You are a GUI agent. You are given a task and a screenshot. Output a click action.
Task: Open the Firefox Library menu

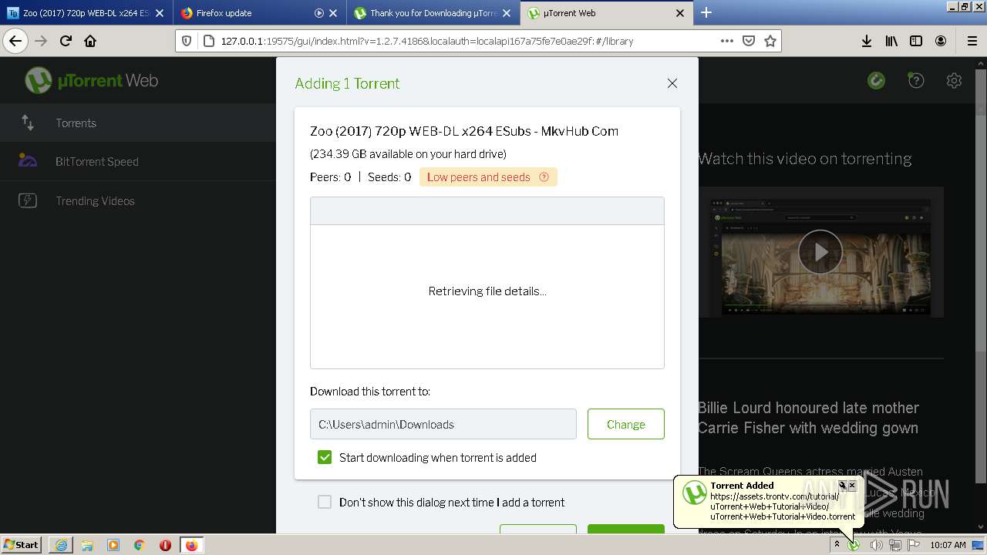pyautogui.click(x=891, y=42)
